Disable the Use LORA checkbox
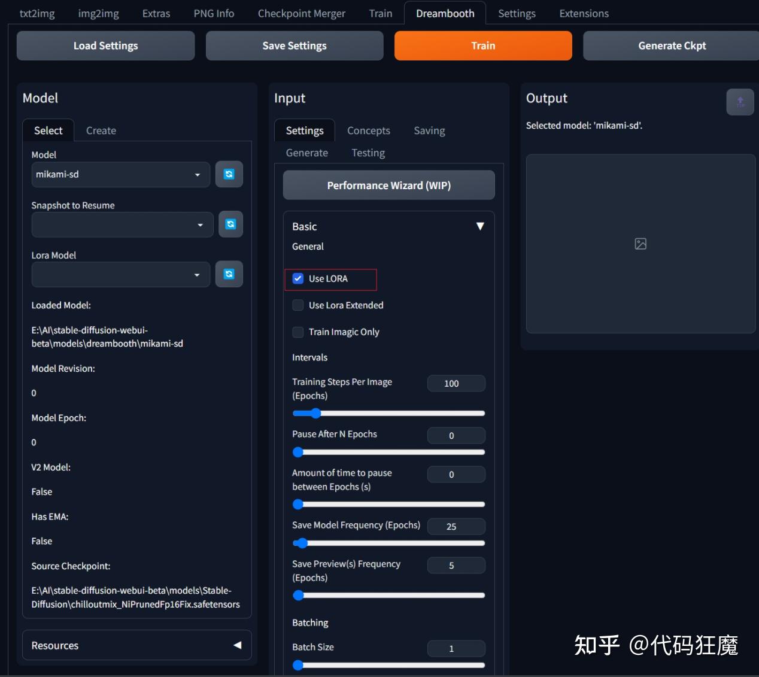The image size is (759, 677). pyautogui.click(x=298, y=278)
